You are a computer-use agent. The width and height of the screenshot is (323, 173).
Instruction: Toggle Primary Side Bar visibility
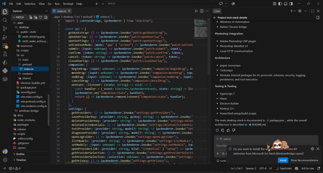[280, 4]
